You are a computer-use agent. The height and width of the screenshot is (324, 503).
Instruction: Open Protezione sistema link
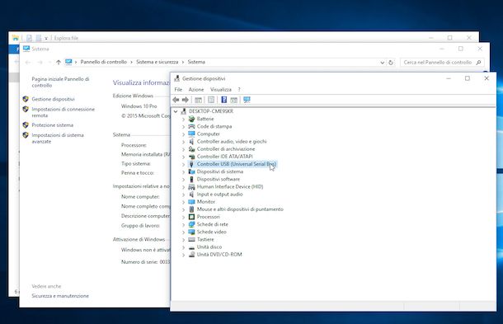pyautogui.click(x=53, y=125)
